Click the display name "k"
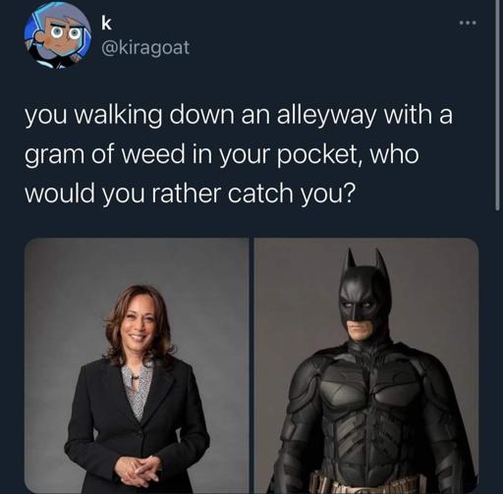Screen dimensions: 503x494 click(106, 24)
